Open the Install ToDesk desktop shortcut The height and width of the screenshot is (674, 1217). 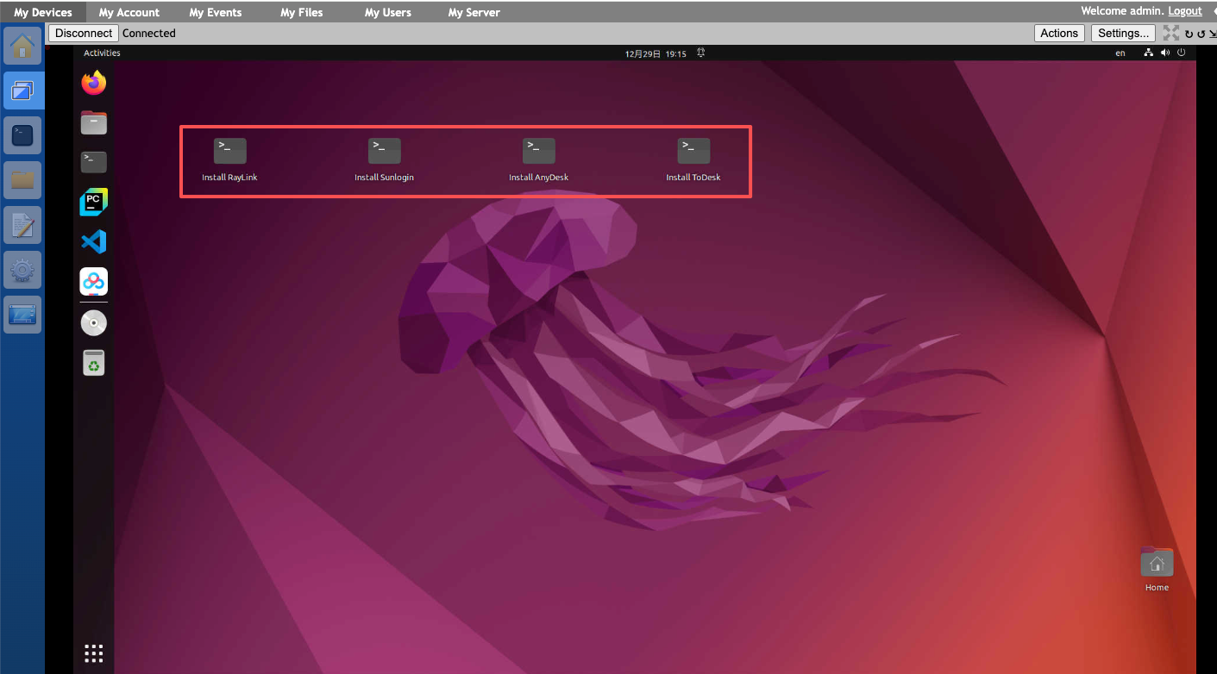click(693, 152)
